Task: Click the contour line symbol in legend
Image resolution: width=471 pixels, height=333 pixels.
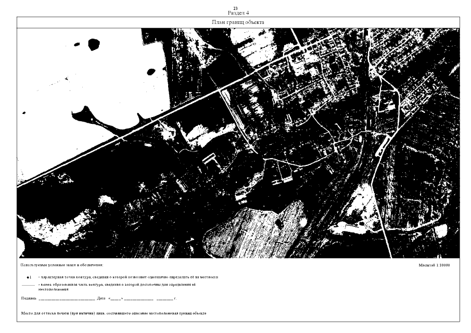Action: (x=28, y=285)
